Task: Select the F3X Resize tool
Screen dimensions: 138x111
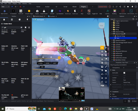Action: coord(106,48)
